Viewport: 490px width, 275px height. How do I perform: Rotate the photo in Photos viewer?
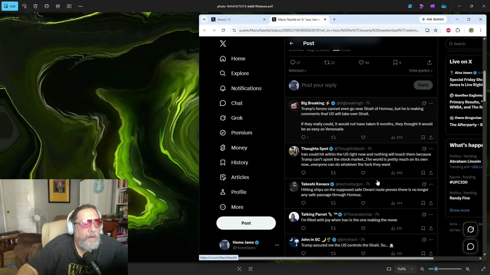(24, 6)
